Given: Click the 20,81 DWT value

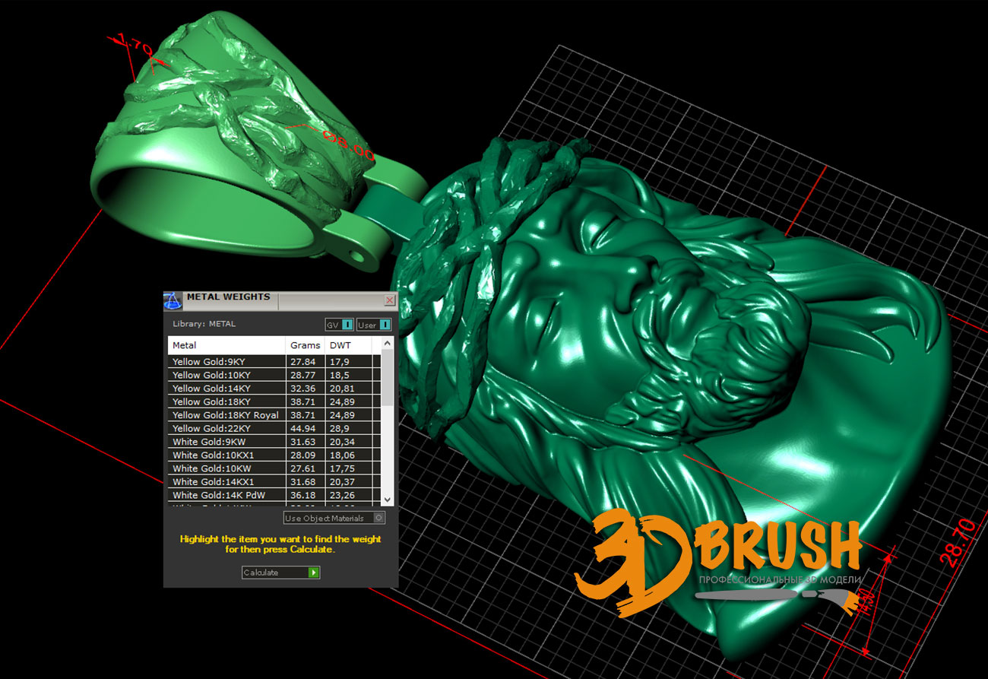Looking at the screenshot, I should tap(342, 389).
